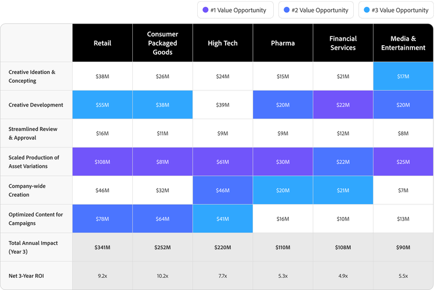Click the $108M Retail scaled production cell
The height and width of the screenshot is (290, 435).
tap(103, 162)
